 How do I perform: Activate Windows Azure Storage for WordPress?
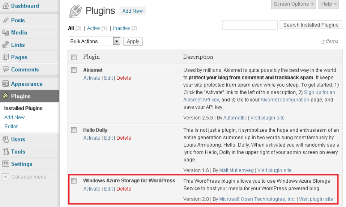coord(92,189)
